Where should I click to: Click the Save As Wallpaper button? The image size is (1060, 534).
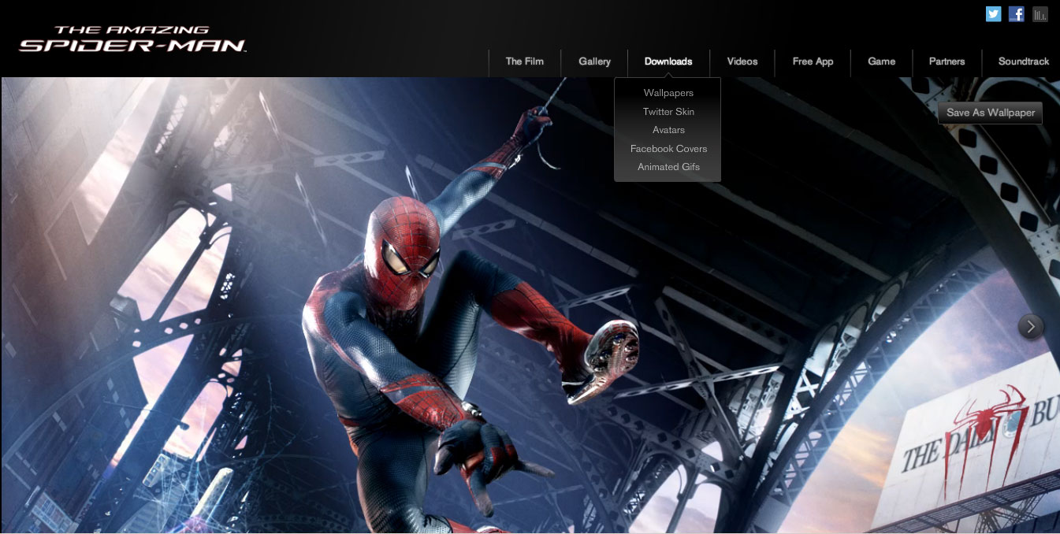click(991, 113)
